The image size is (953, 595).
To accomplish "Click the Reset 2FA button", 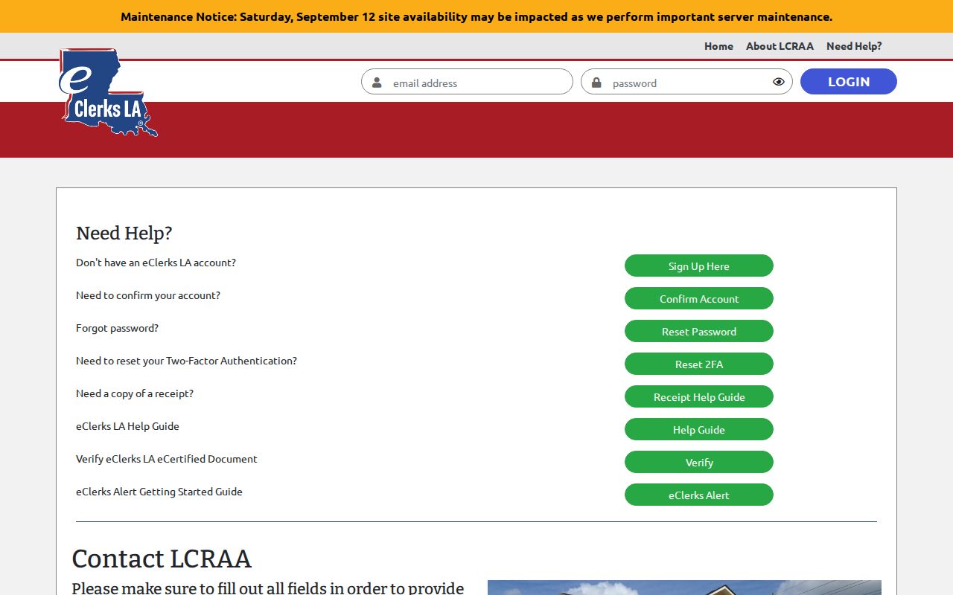I will tap(699, 364).
